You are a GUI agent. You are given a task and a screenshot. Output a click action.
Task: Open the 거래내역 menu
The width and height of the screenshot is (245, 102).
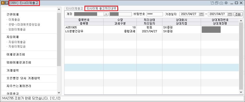coord(12,70)
